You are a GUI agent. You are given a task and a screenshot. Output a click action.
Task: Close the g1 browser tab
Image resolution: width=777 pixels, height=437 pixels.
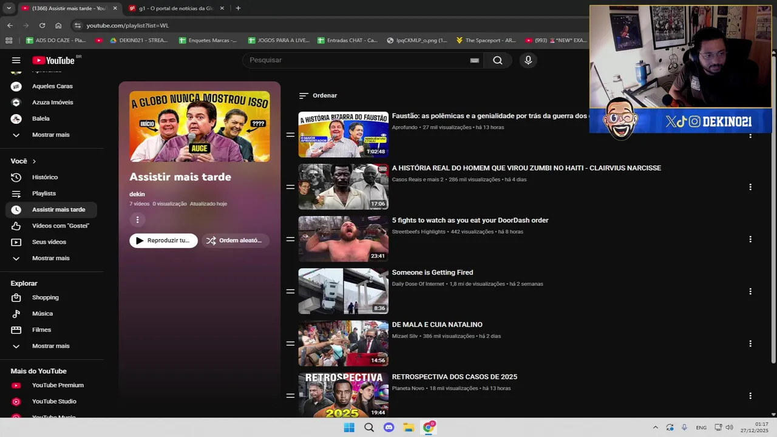(222, 8)
